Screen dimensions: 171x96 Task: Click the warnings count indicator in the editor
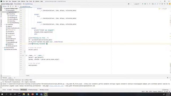(x=160, y=9)
